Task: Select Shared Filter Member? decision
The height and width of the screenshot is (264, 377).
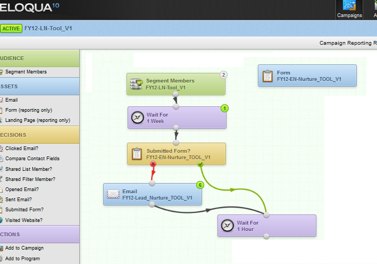Action: (x=30, y=179)
